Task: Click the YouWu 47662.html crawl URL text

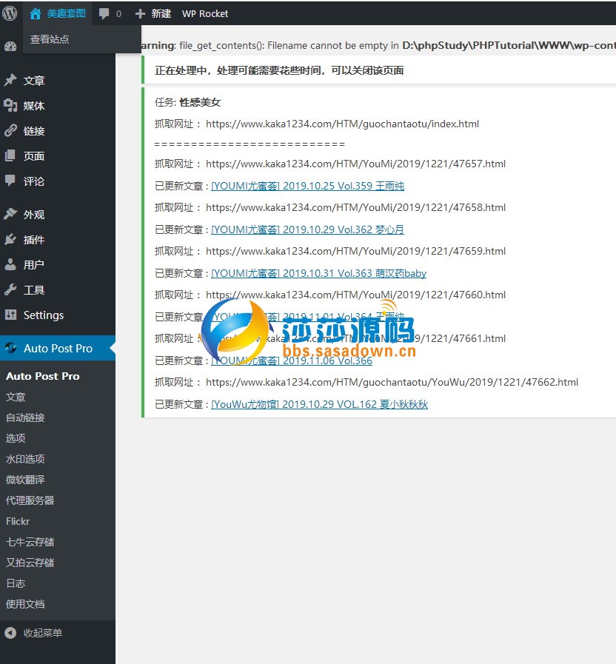Action: click(392, 383)
